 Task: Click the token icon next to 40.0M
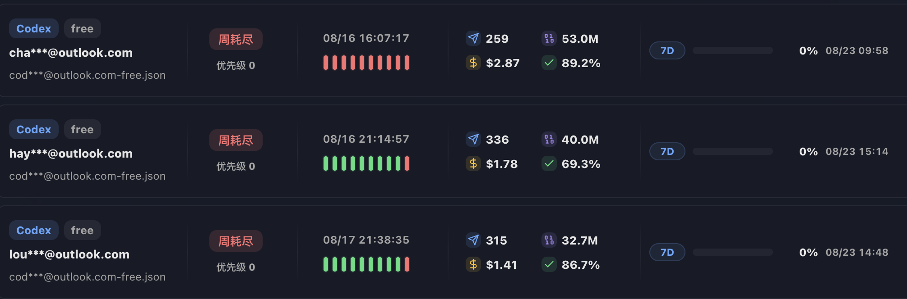[549, 139]
